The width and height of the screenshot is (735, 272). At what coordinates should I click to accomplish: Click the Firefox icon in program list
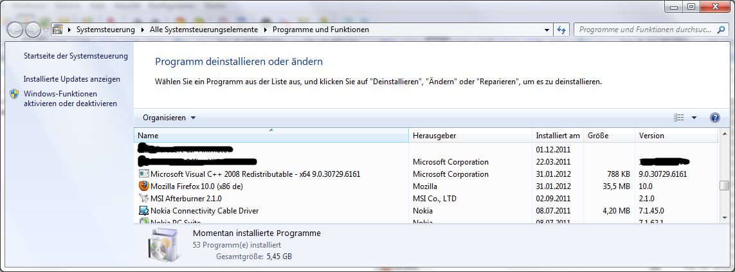[143, 186]
